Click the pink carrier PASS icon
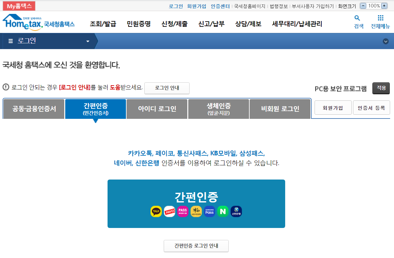This screenshot has width=394, height=258. coord(183,212)
